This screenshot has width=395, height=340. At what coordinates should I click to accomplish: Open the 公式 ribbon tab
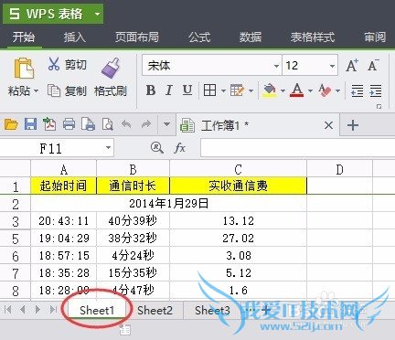(199, 37)
